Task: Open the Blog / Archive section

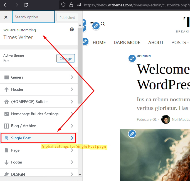Action: pyautogui.click(x=39, y=126)
